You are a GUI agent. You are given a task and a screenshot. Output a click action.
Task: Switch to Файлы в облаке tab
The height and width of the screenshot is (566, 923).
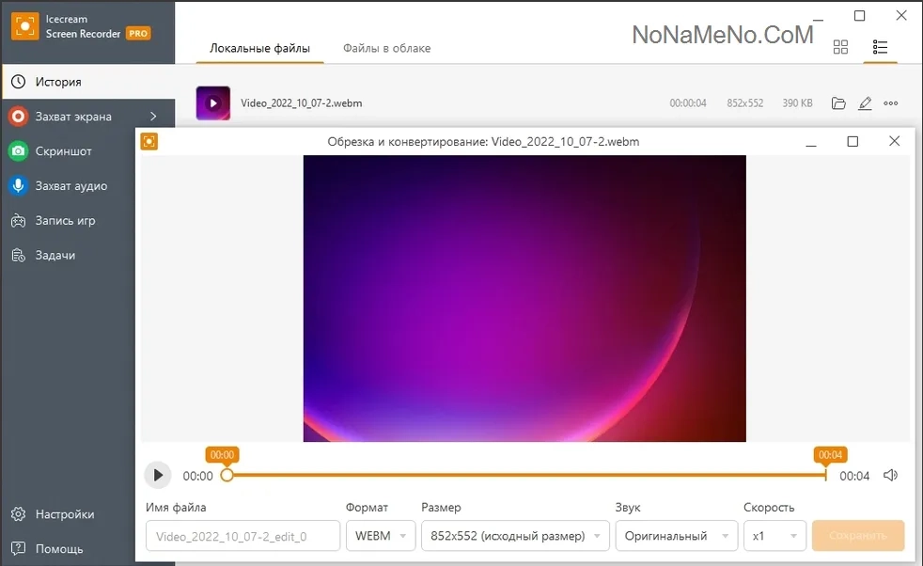coord(386,48)
